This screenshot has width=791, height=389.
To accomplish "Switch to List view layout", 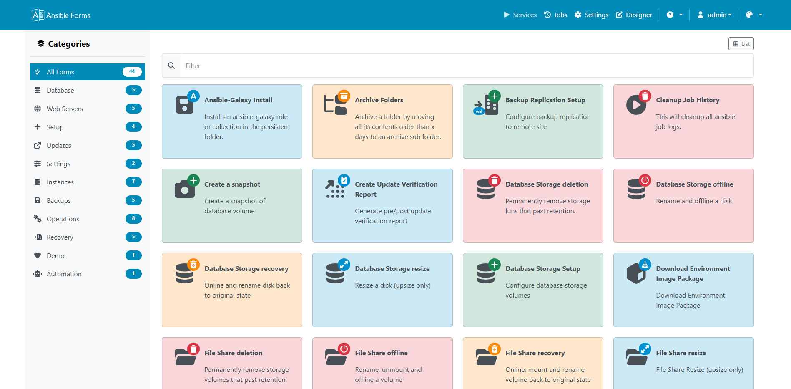I will click(x=741, y=44).
